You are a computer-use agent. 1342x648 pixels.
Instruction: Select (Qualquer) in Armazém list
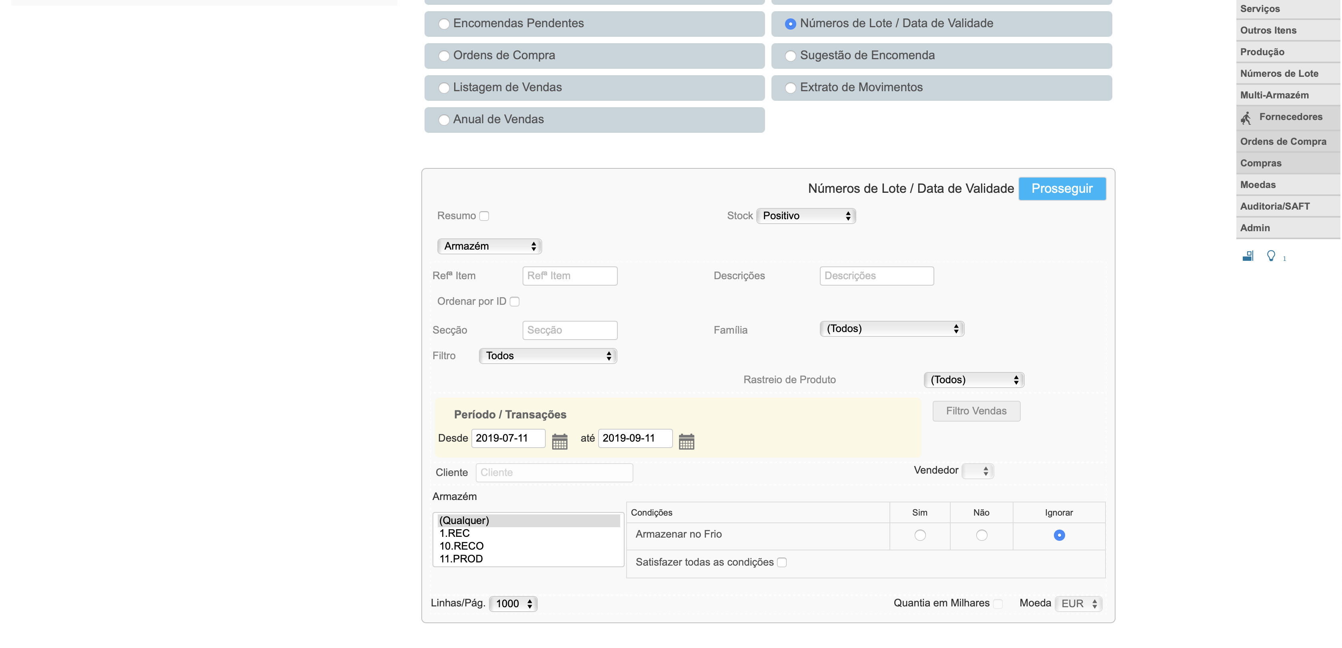[x=528, y=520]
